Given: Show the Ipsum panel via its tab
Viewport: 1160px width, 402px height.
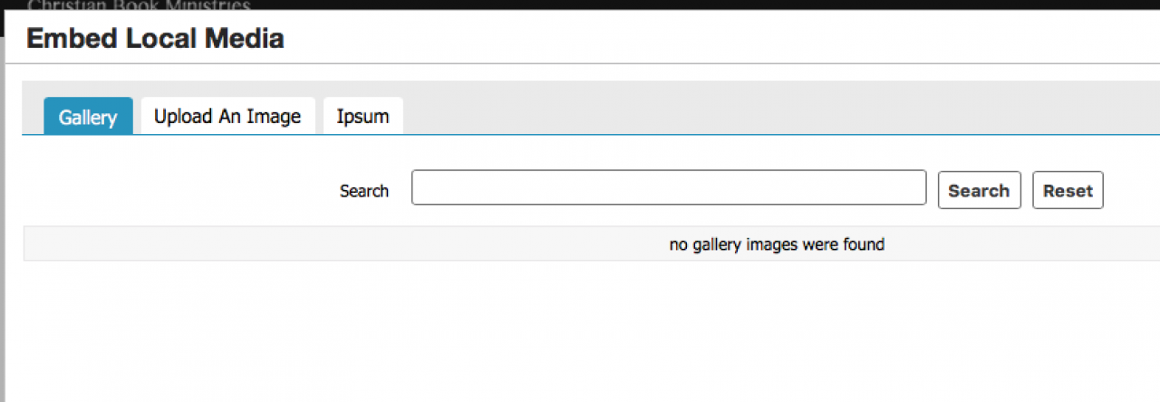Looking at the screenshot, I should pyautogui.click(x=362, y=116).
